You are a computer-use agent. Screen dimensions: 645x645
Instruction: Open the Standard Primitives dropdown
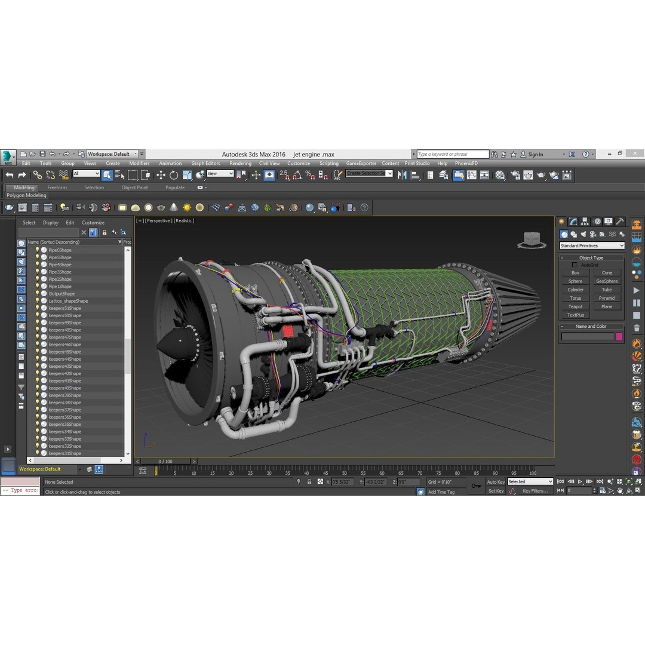point(592,245)
